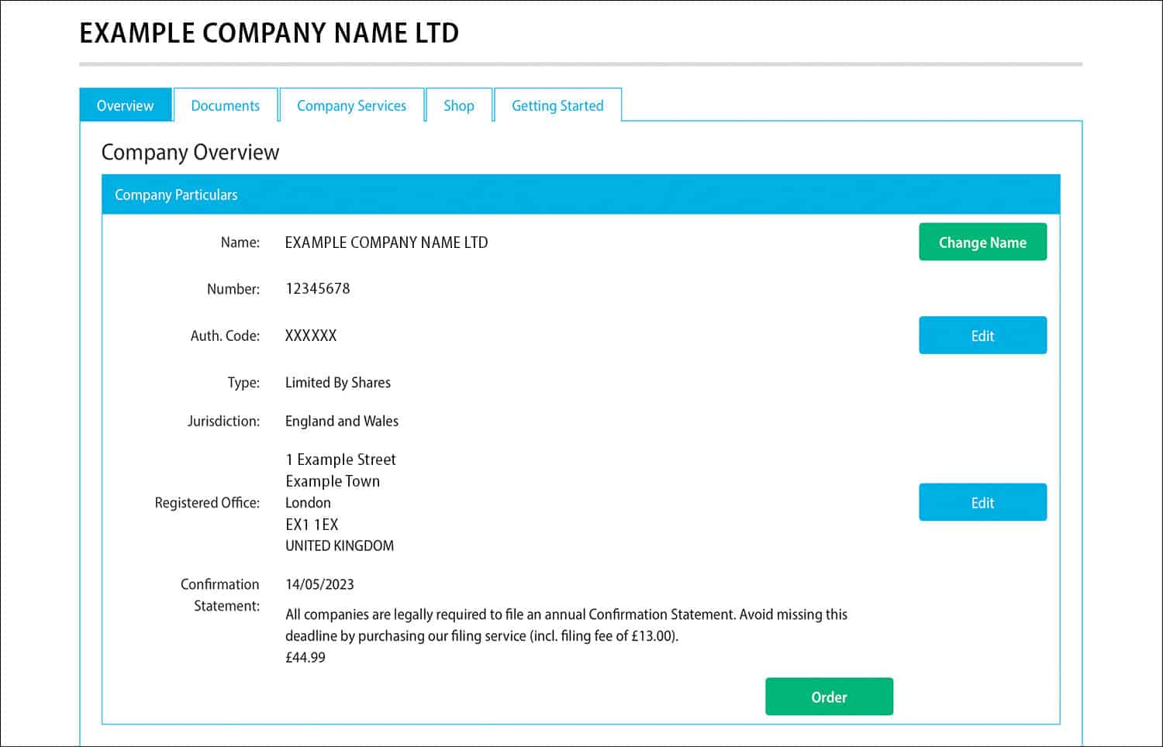Click the Company Overview heading
This screenshot has height=747, width=1163.
pyautogui.click(x=190, y=153)
